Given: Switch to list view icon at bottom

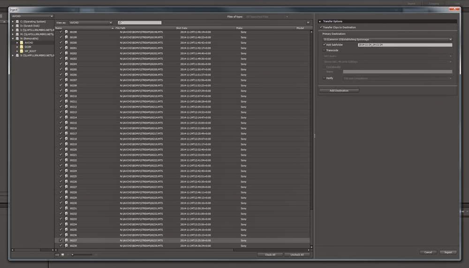Looking at the screenshot, I should 57,255.
